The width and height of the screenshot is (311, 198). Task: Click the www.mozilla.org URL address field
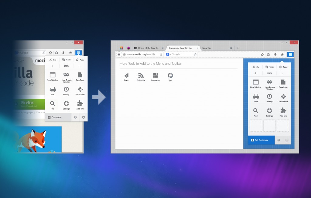[141, 54]
